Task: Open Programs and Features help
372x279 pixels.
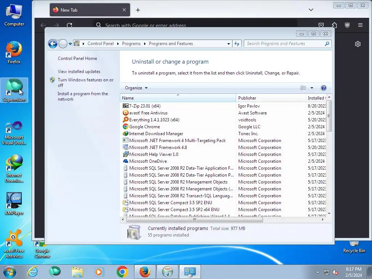Action: click(x=323, y=88)
